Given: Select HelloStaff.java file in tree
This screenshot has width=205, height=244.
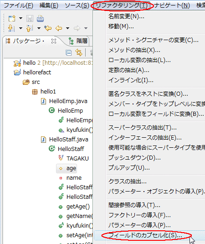Looking at the screenshot, I should 65,140.
